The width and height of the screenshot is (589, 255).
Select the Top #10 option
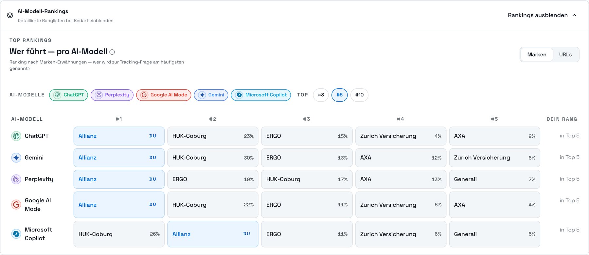359,95
